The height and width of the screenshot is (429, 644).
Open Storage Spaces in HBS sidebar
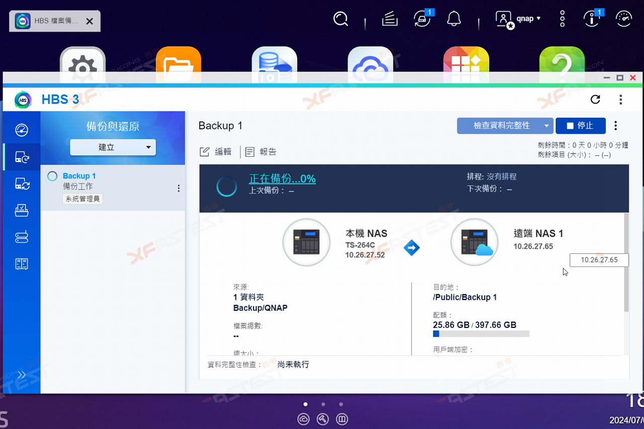pos(22,237)
